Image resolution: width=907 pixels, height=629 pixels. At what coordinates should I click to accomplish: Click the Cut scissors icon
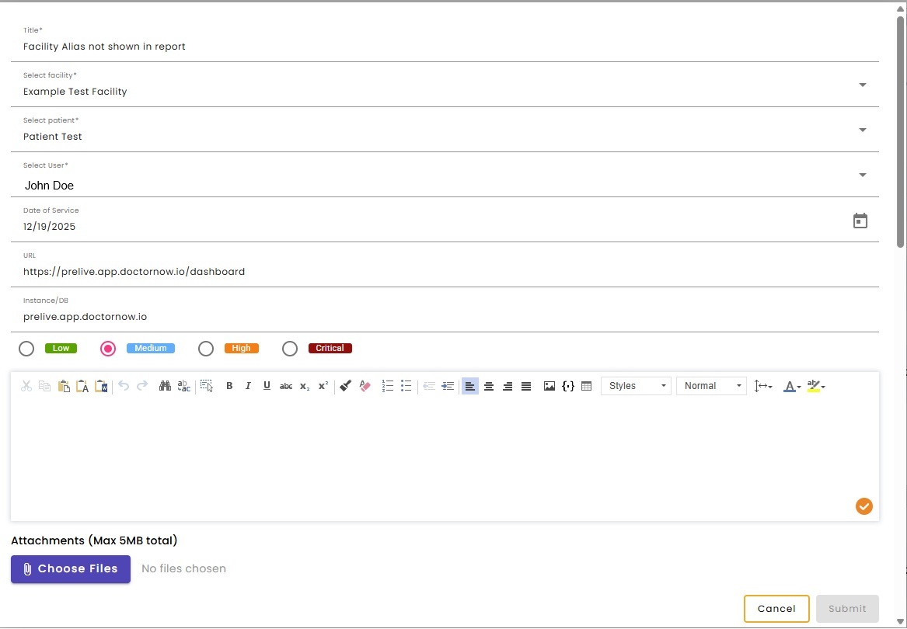coord(26,386)
